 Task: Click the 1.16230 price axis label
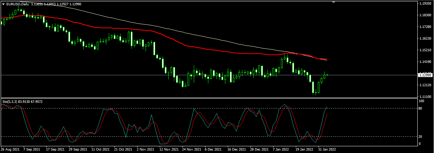pos(425,38)
